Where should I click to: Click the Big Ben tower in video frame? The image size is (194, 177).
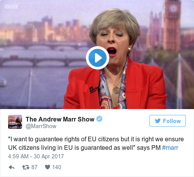point(172,24)
